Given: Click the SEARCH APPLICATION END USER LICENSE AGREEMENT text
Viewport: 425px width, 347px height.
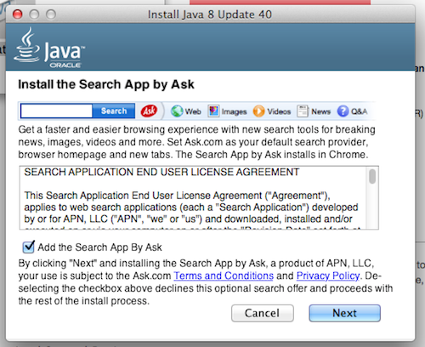Looking at the screenshot, I should [x=161, y=172].
